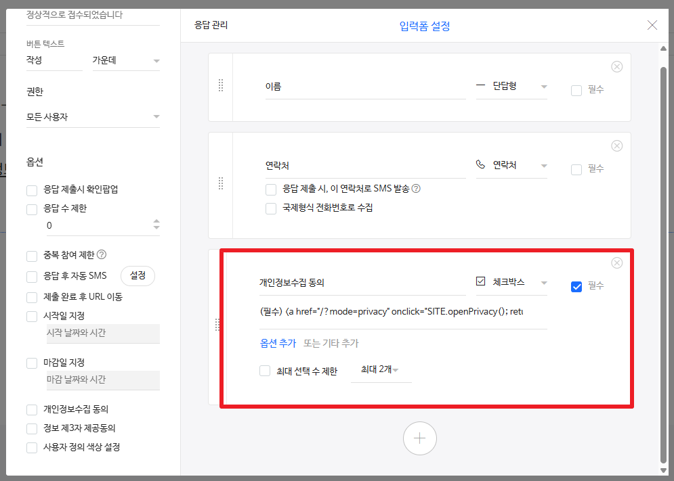
Task: Click the phone icon in 연락처 type selector
Action: (x=480, y=164)
